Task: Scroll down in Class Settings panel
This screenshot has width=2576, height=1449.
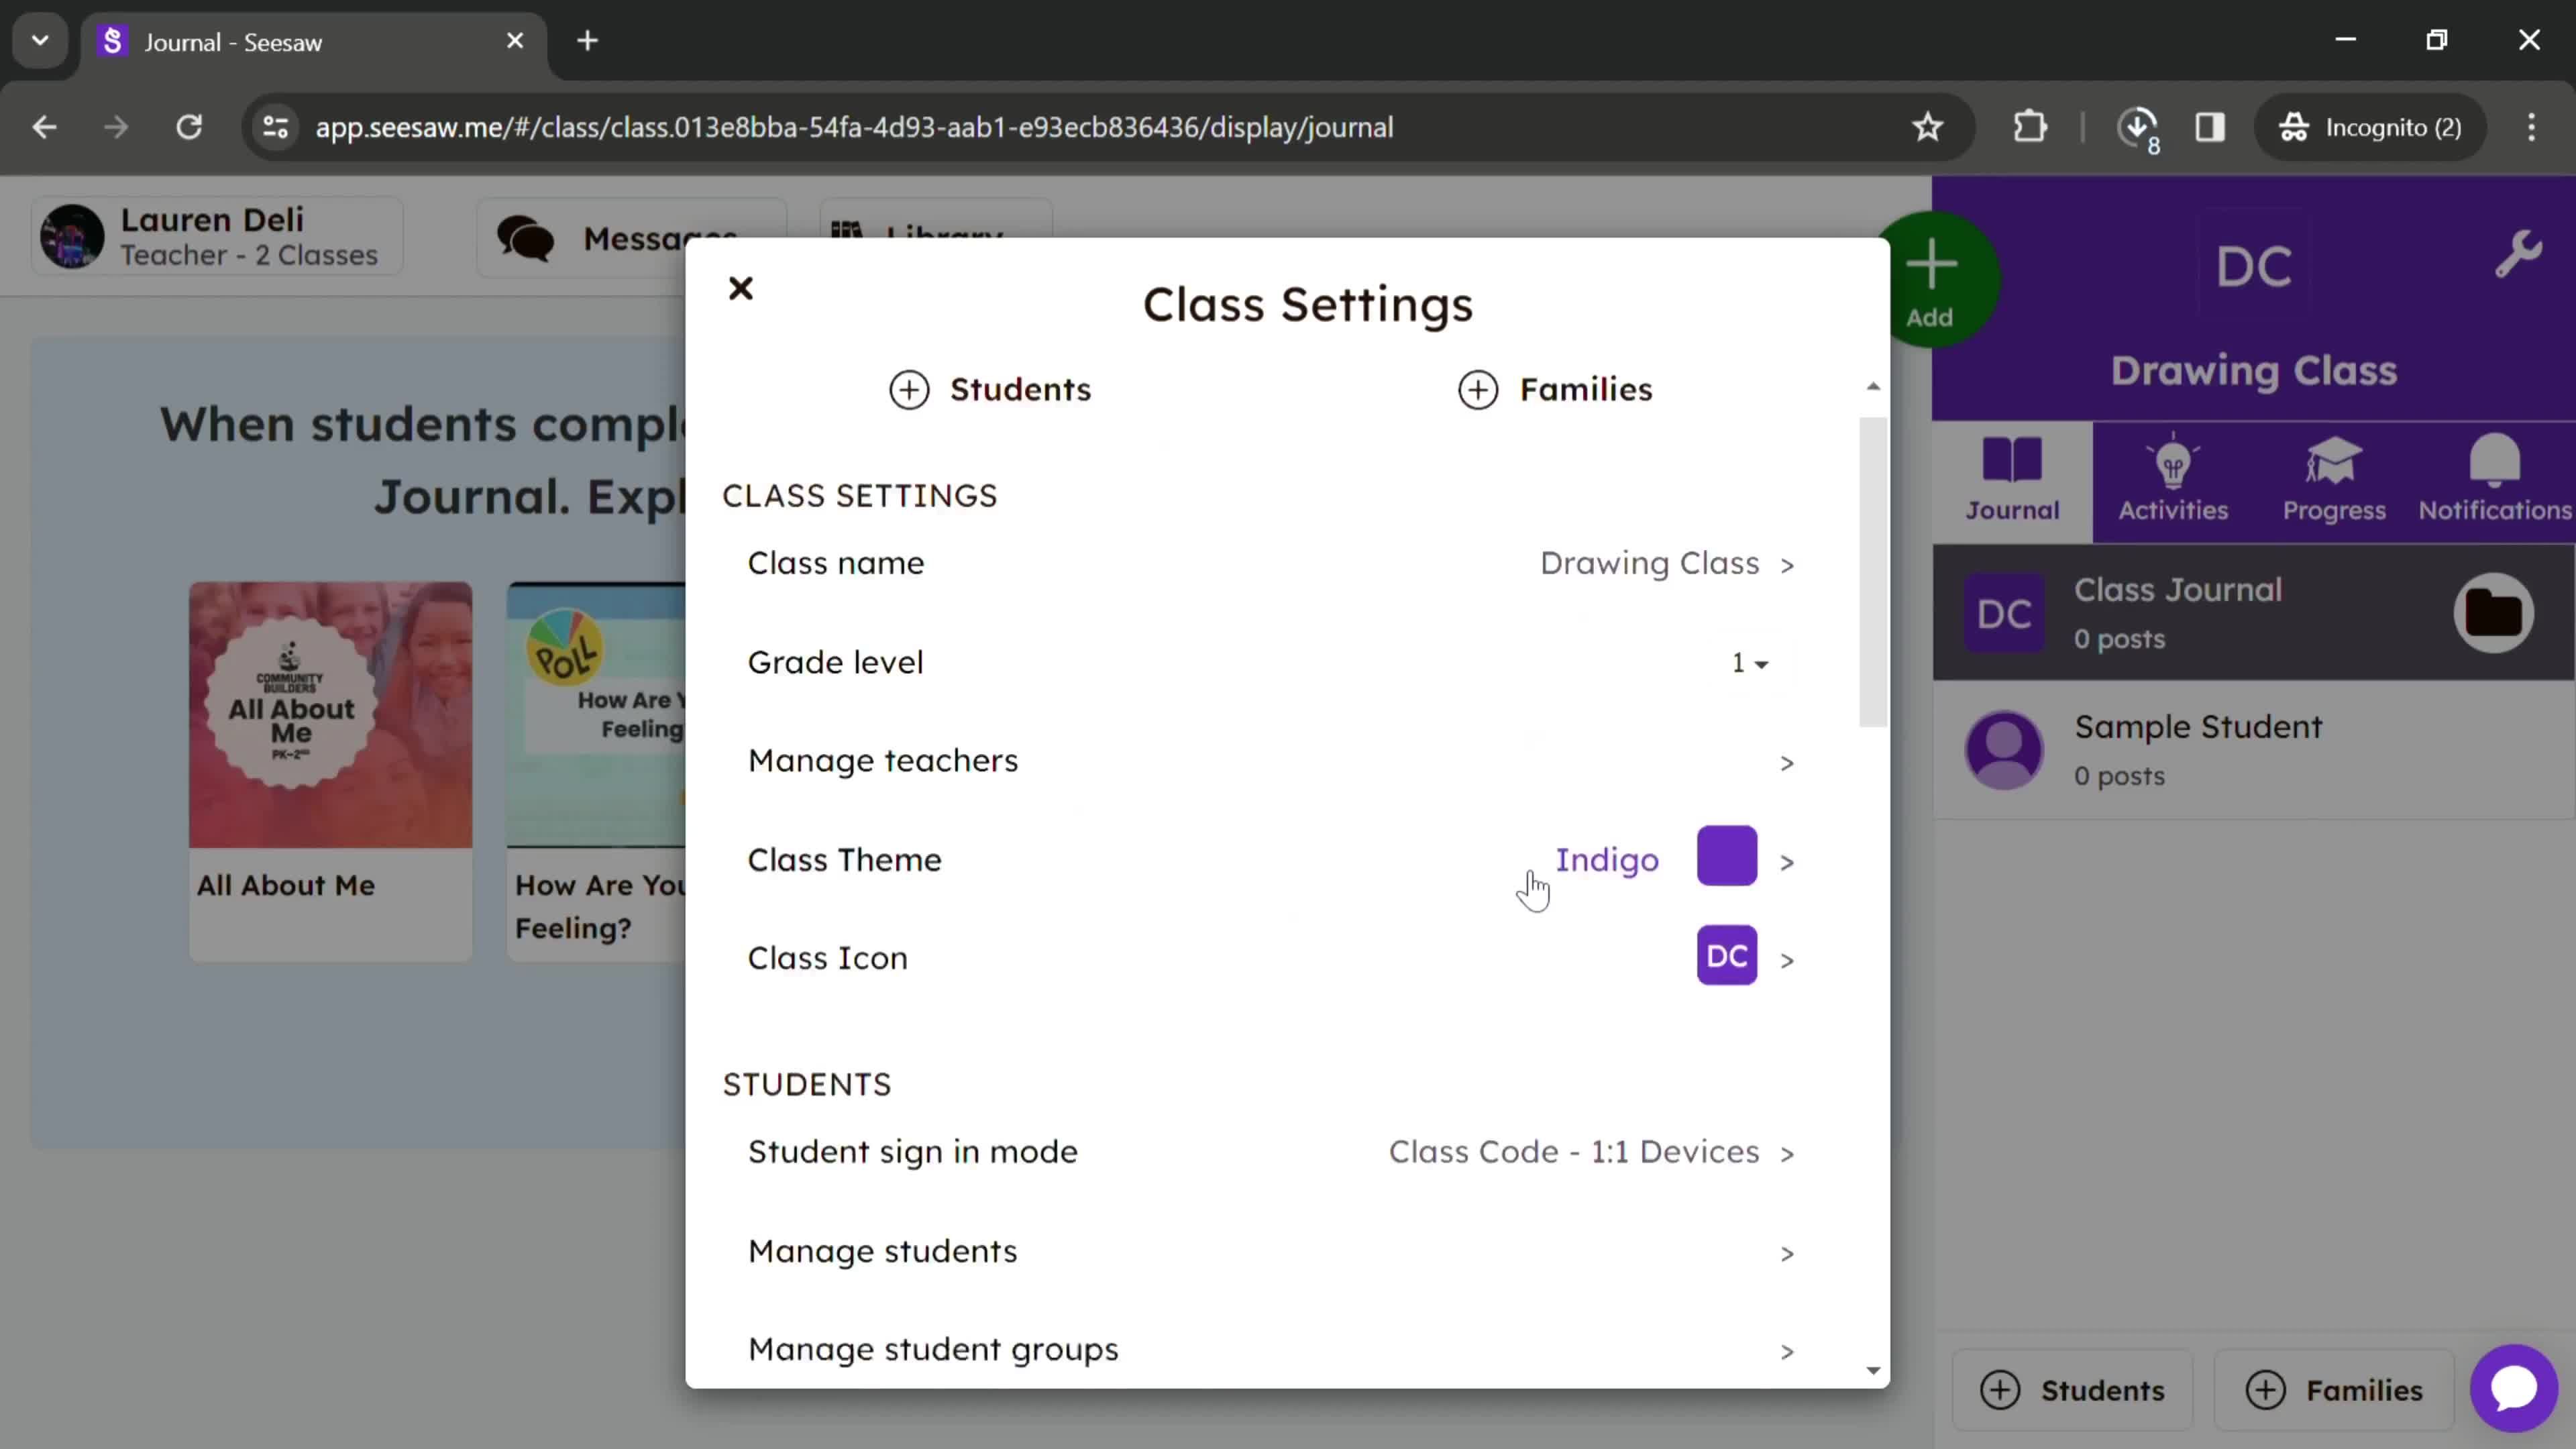Action: pyautogui.click(x=1872, y=1371)
